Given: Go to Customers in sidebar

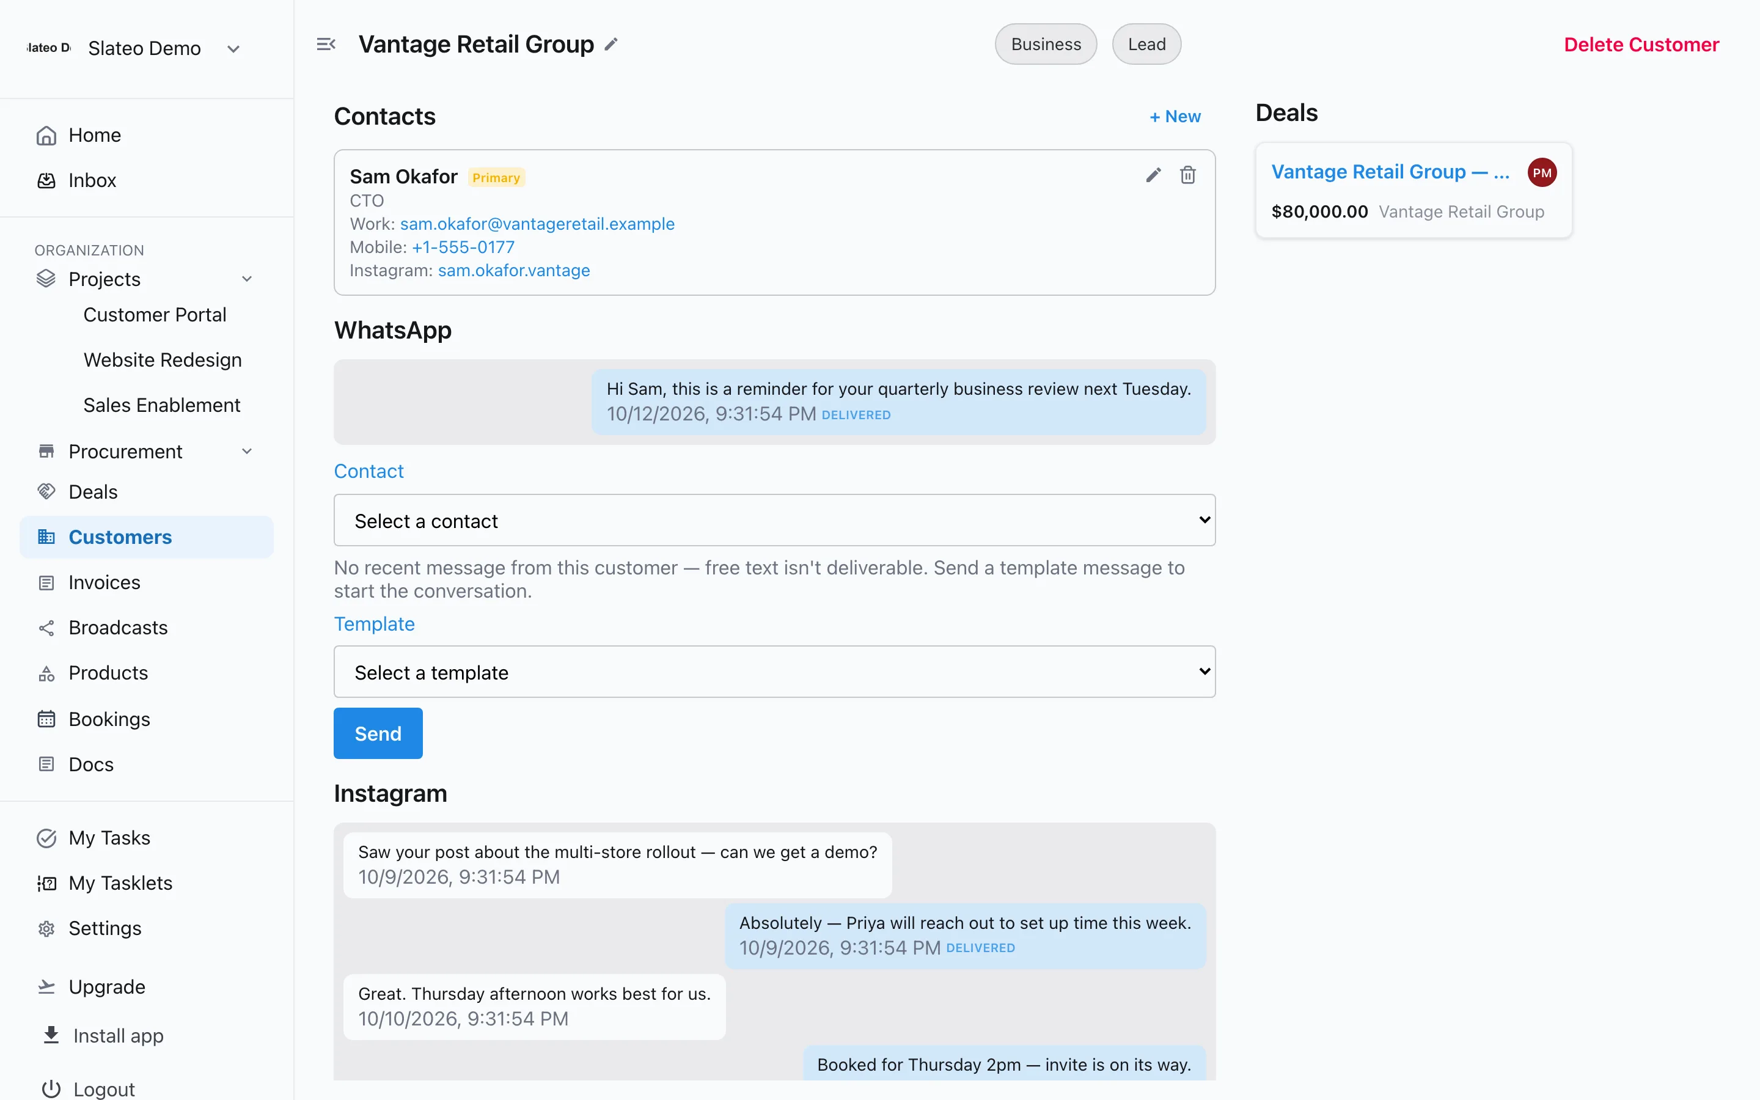Looking at the screenshot, I should [147, 537].
